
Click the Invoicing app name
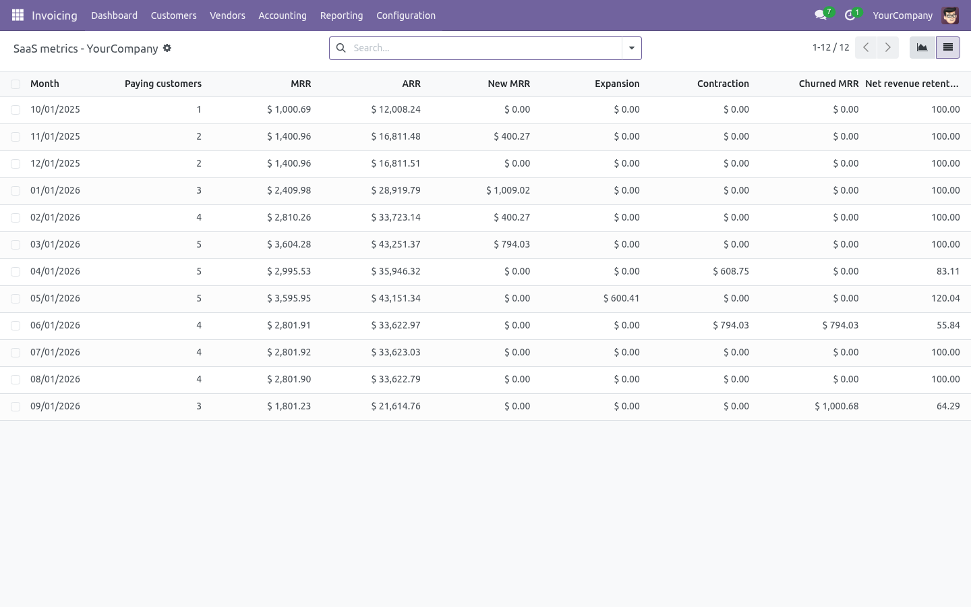click(55, 15)
